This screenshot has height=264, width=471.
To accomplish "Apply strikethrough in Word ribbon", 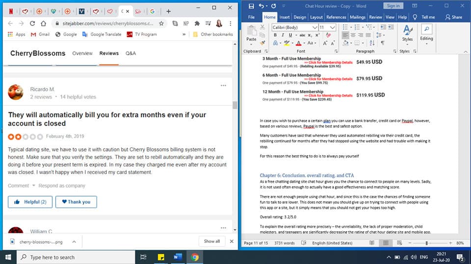I will click(x=302, y=35).
